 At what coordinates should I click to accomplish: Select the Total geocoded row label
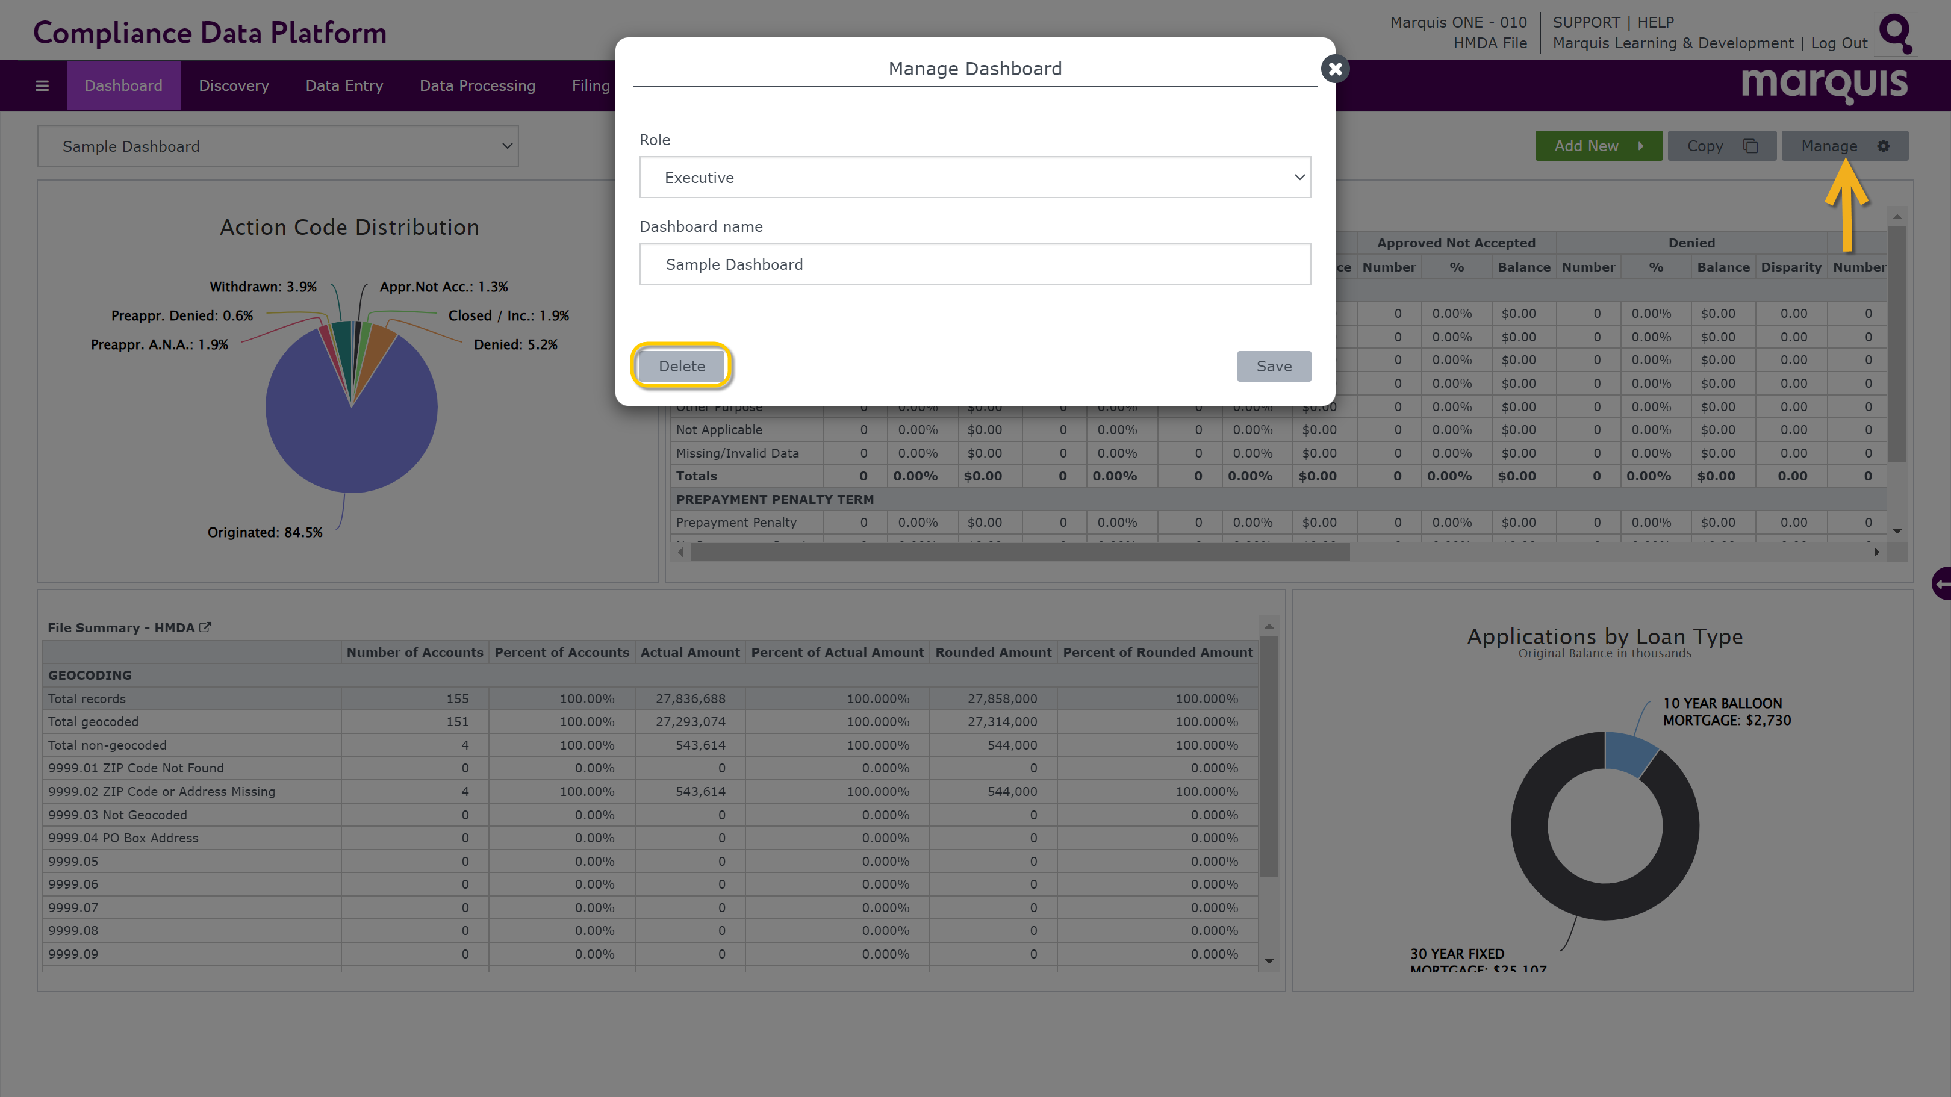(x=93, y=721)
